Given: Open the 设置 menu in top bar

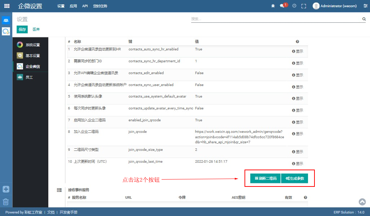Looking at the screenshot, I should point(61,6).
